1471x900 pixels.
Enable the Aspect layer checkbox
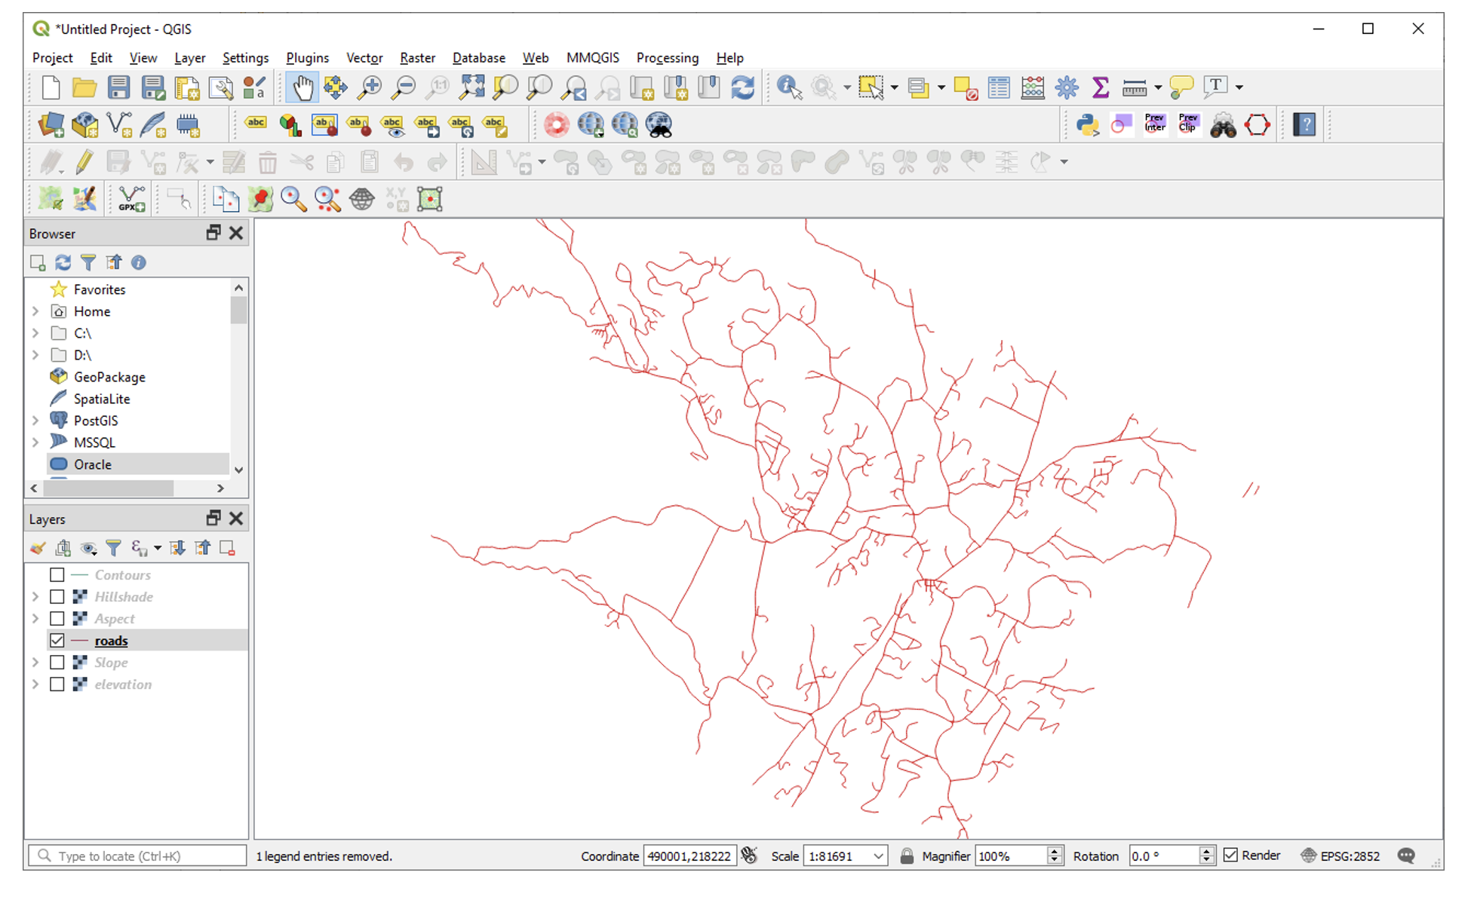[x=57, y=618]
